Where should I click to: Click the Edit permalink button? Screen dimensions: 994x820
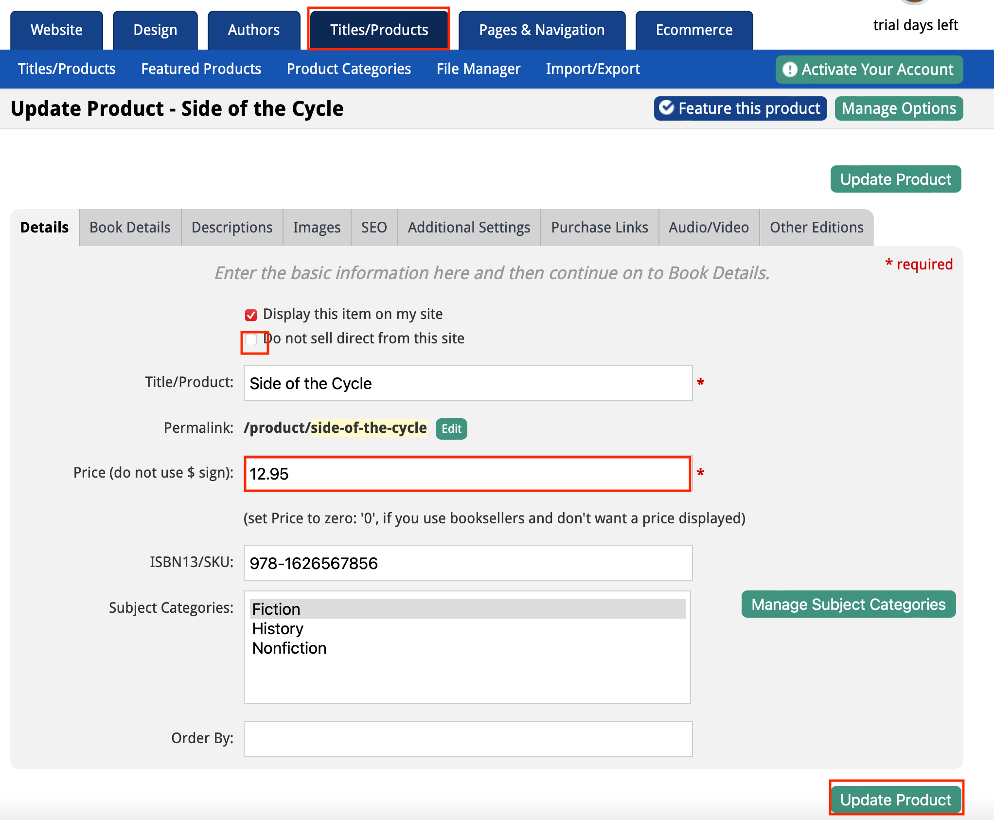click(x=451, y=428)
